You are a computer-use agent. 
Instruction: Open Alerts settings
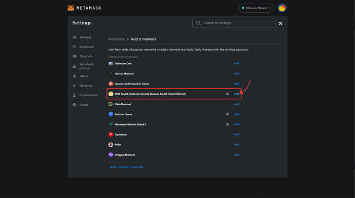[84, 76]
